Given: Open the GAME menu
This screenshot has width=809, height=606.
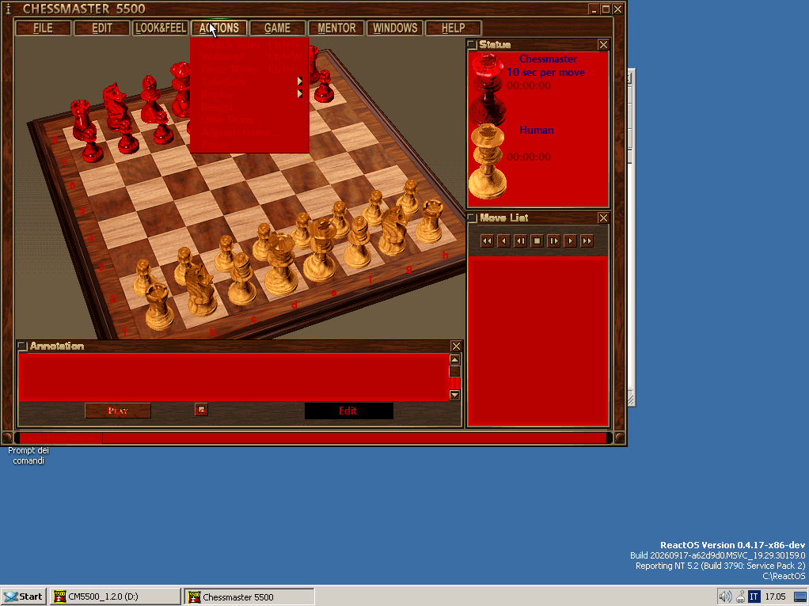Looking at the screenshot, I should click(x=278, y=28).
